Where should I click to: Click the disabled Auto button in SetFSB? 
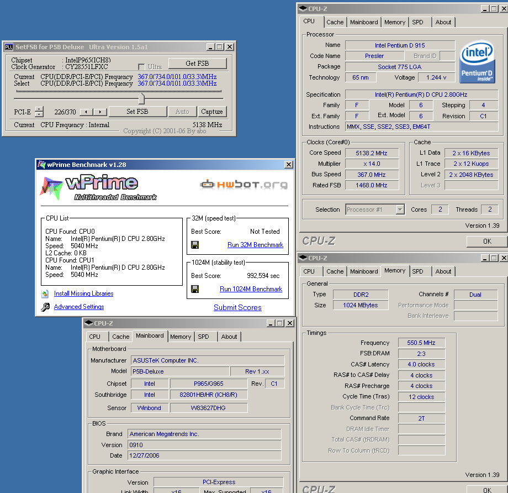pyautogui.click(x=182, y=112)
